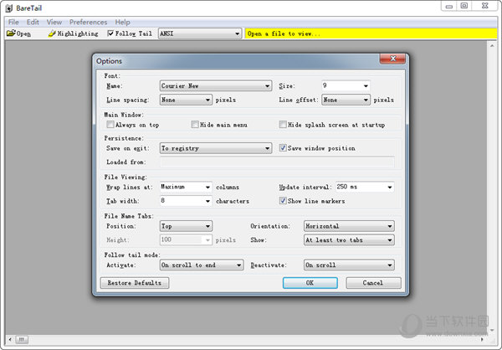Click the vertical scrollbar up arrow
This screenshot has width=502, height=350.
[x=492, y=46]
